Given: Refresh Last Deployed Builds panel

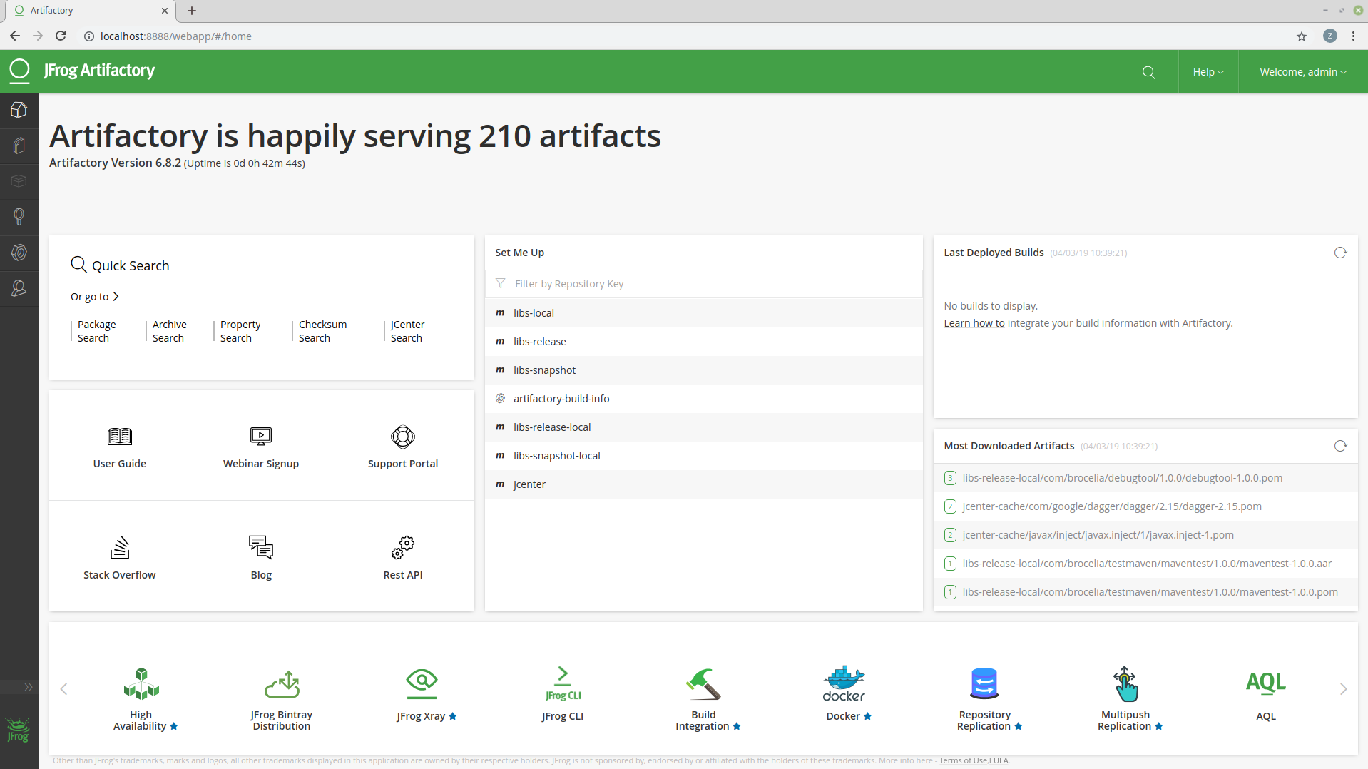Looking at the screenshot, I should (x=1340, y=253).
